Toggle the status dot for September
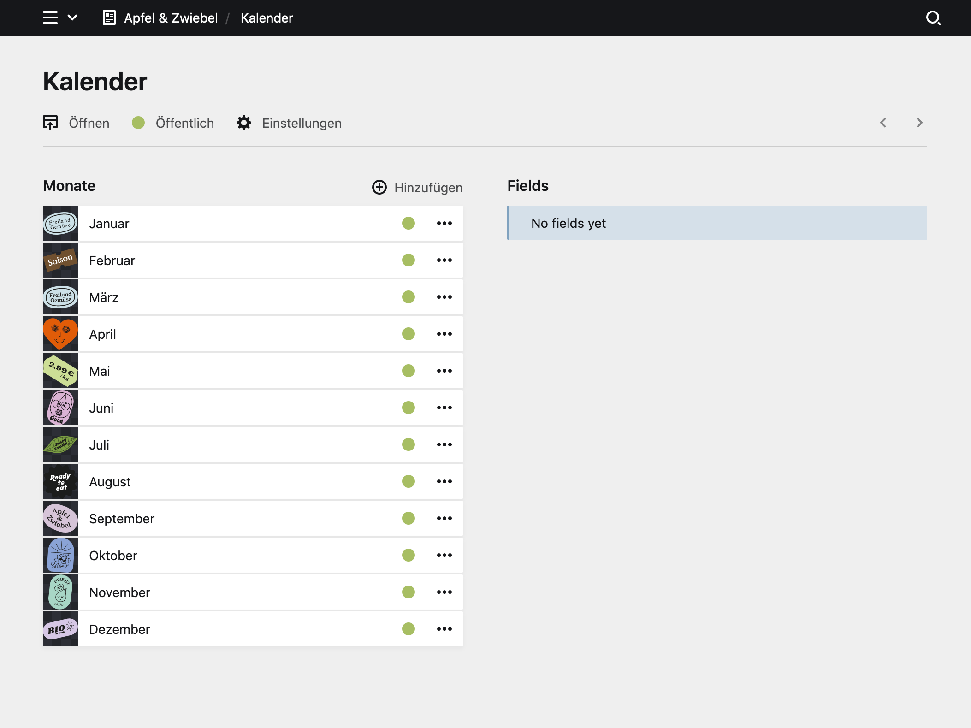This screenshot has height=728, width=971. (408, 518)
